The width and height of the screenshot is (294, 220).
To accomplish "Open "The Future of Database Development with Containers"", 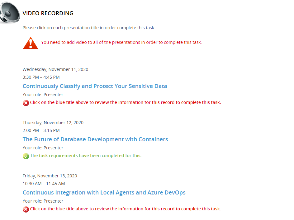I will pos(95,139).
